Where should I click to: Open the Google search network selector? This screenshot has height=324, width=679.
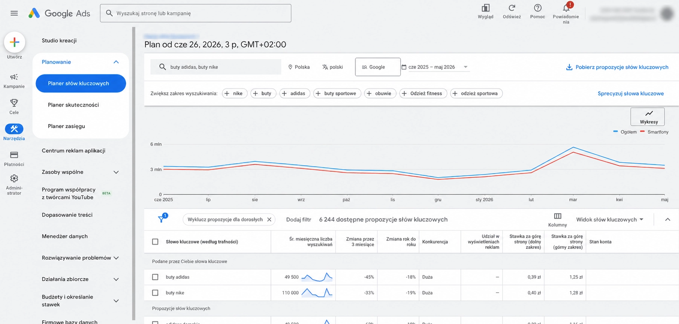pyautogui.click(x=377, y=67)
